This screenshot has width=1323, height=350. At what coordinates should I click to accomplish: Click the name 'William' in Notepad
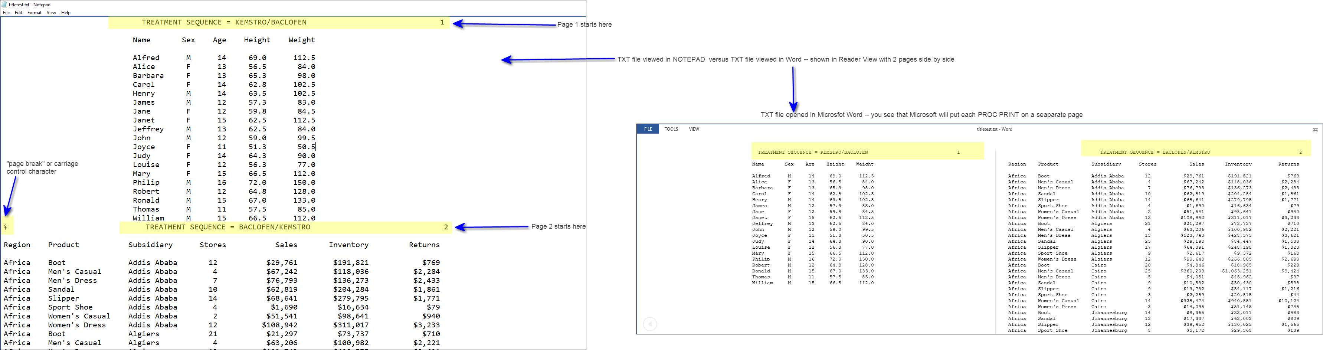point(148,218)
